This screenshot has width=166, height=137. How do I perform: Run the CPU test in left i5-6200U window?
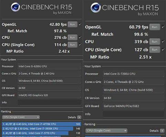click(72, 37)
